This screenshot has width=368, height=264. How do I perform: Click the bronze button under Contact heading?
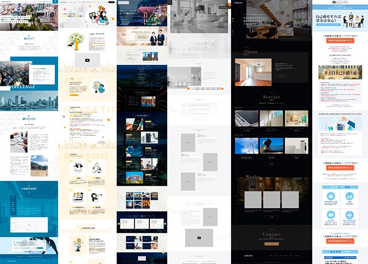pos(272,244)
